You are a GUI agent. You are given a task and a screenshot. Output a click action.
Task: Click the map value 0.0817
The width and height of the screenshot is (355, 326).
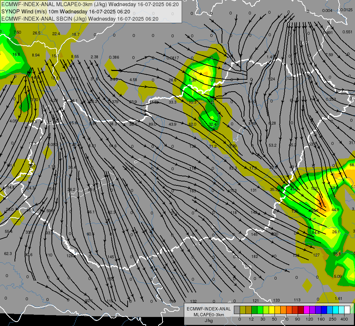[x=173, y=58]
